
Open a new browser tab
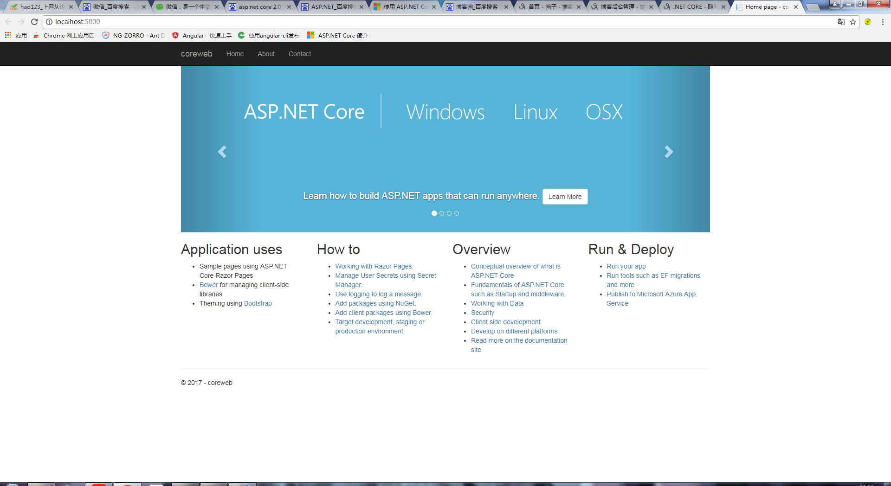pos(813,7)
